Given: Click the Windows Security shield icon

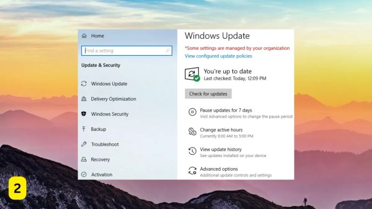Looking at the screenshot, I should pyautogui.click(x=84, y=114).
